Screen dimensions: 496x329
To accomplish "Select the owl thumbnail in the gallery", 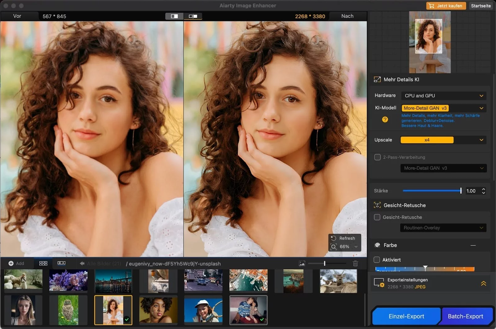I will click(x=68, y=310).
